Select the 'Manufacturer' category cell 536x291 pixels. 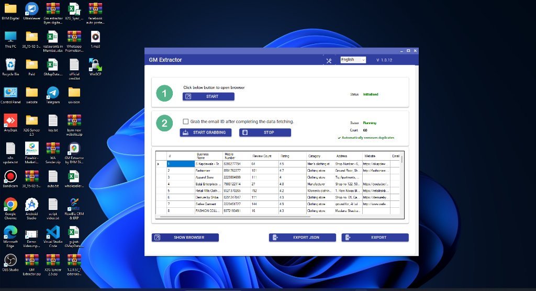click(x=320, y=184)
